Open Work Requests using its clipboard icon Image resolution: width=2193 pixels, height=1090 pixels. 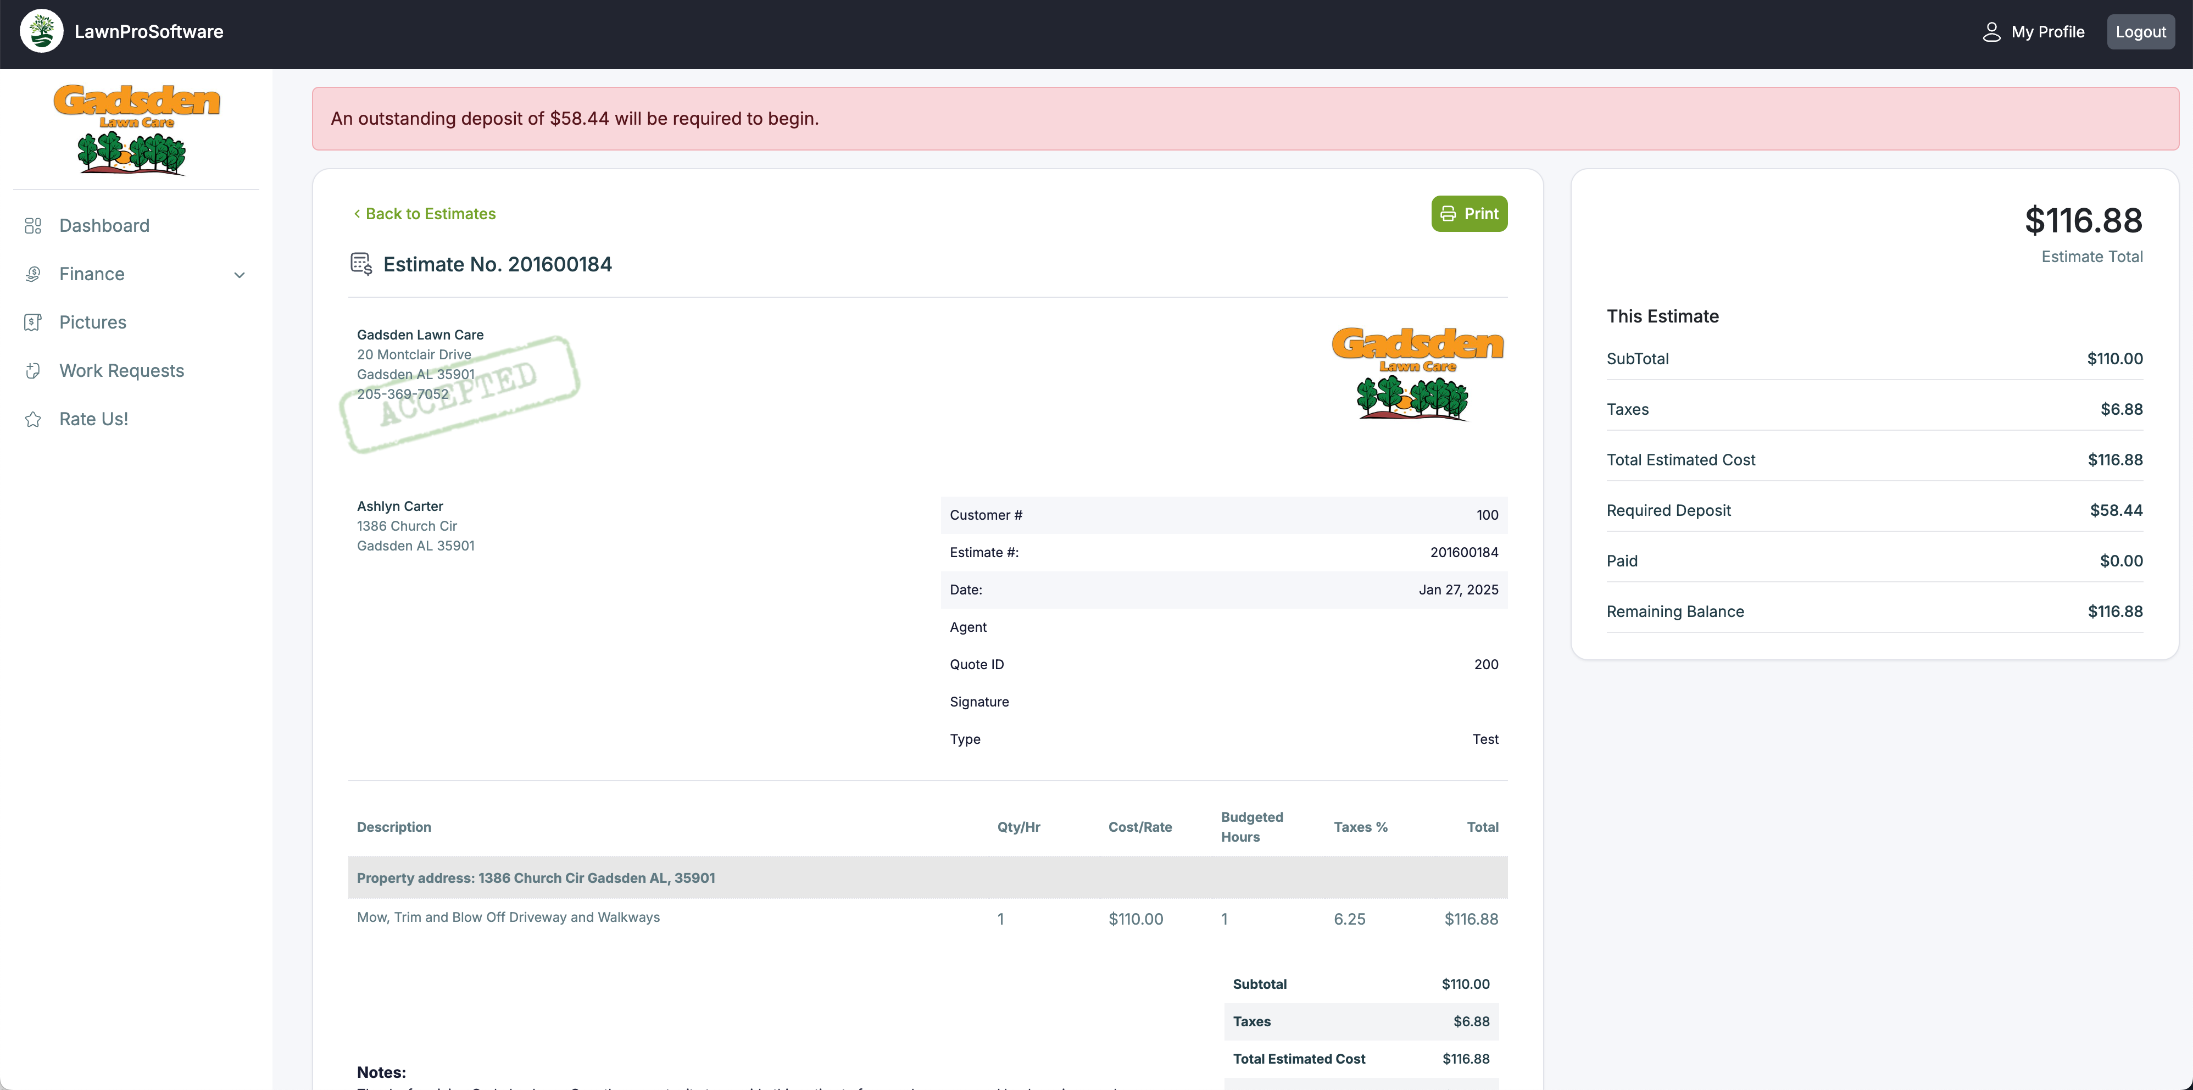[32, 370]
